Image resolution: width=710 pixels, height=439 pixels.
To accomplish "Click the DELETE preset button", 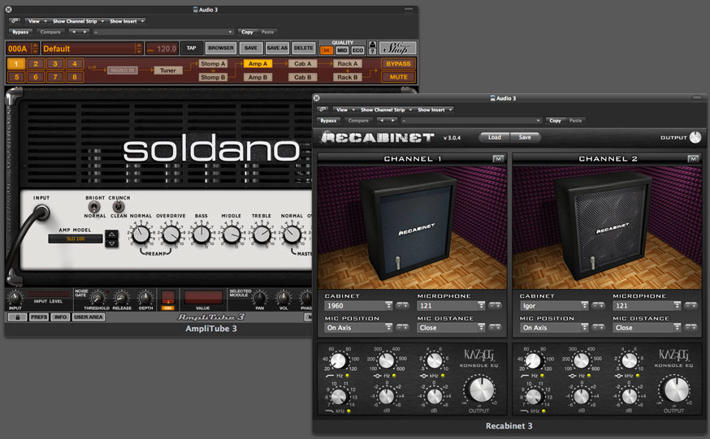I will coord(303,48).
